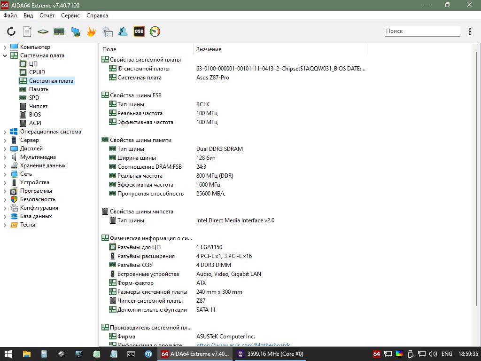Screen dimensions: 481x361
Task: Select База данных in the tree
Action: point(36,216)
